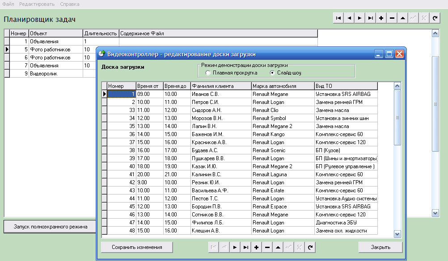The height and width of the screenshot is (261, 448).
Task: Insert new row using dialog's plus icon
Action: coord(257,247)
